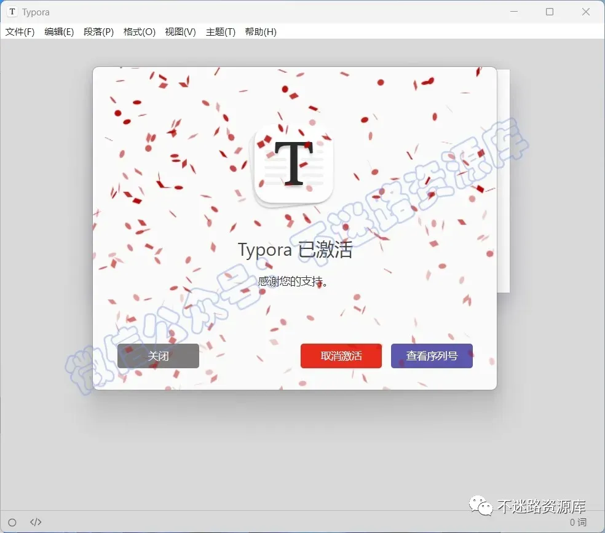The width and height of the screenshot is (605, 533).
Task: Click the 感谢您的支持 message
Action: 293,282
